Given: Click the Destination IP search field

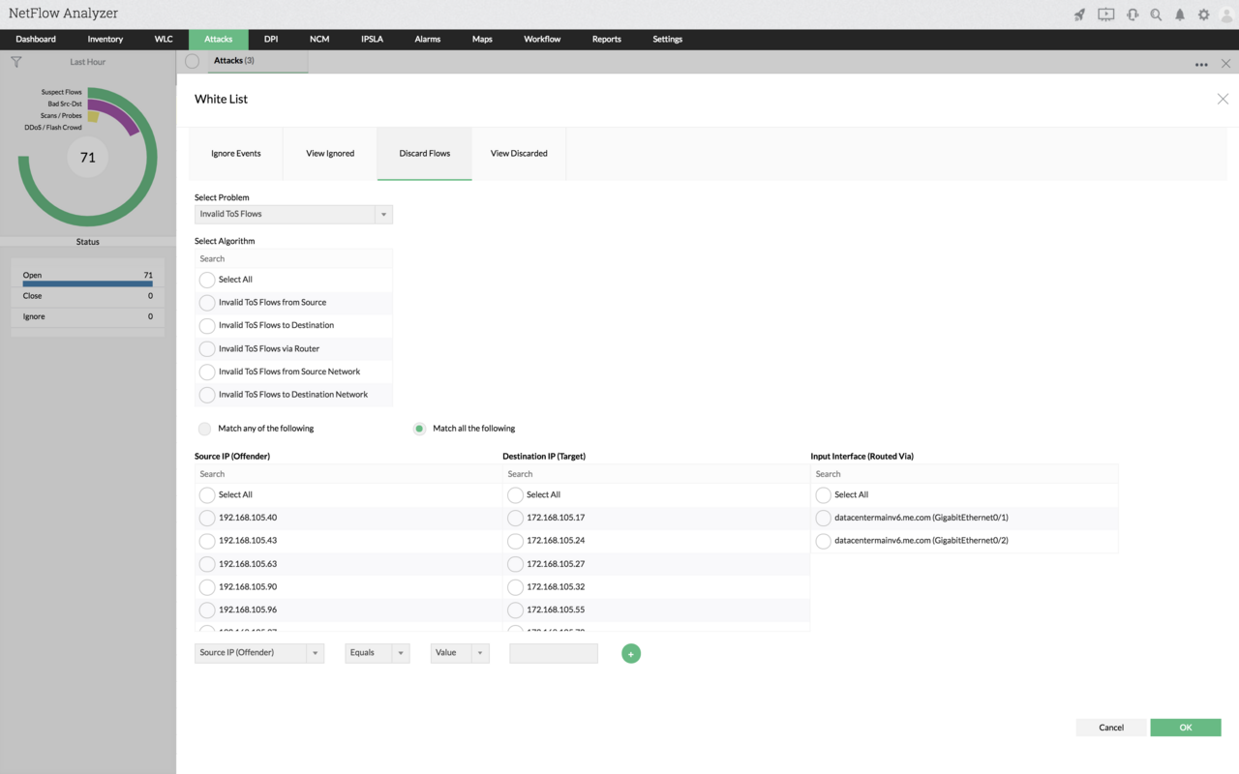Looking at the screenshot, I should pos(656,474).
